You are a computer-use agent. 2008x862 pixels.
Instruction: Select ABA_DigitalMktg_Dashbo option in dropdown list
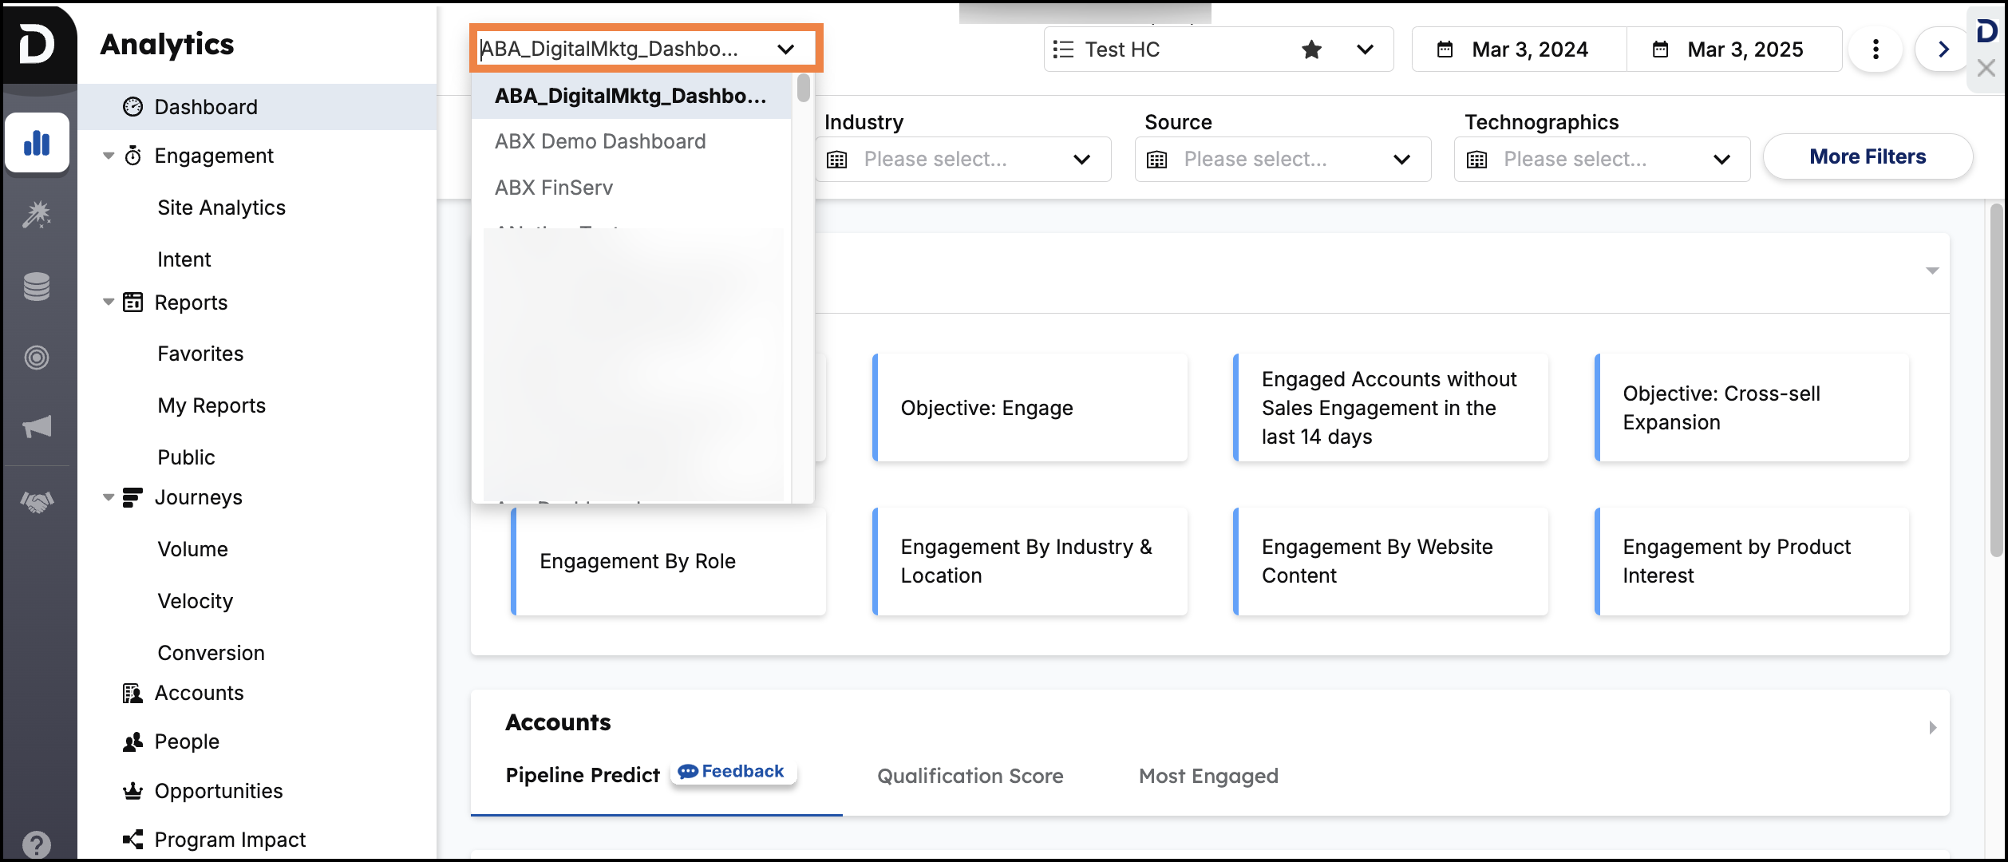(631, 96)
